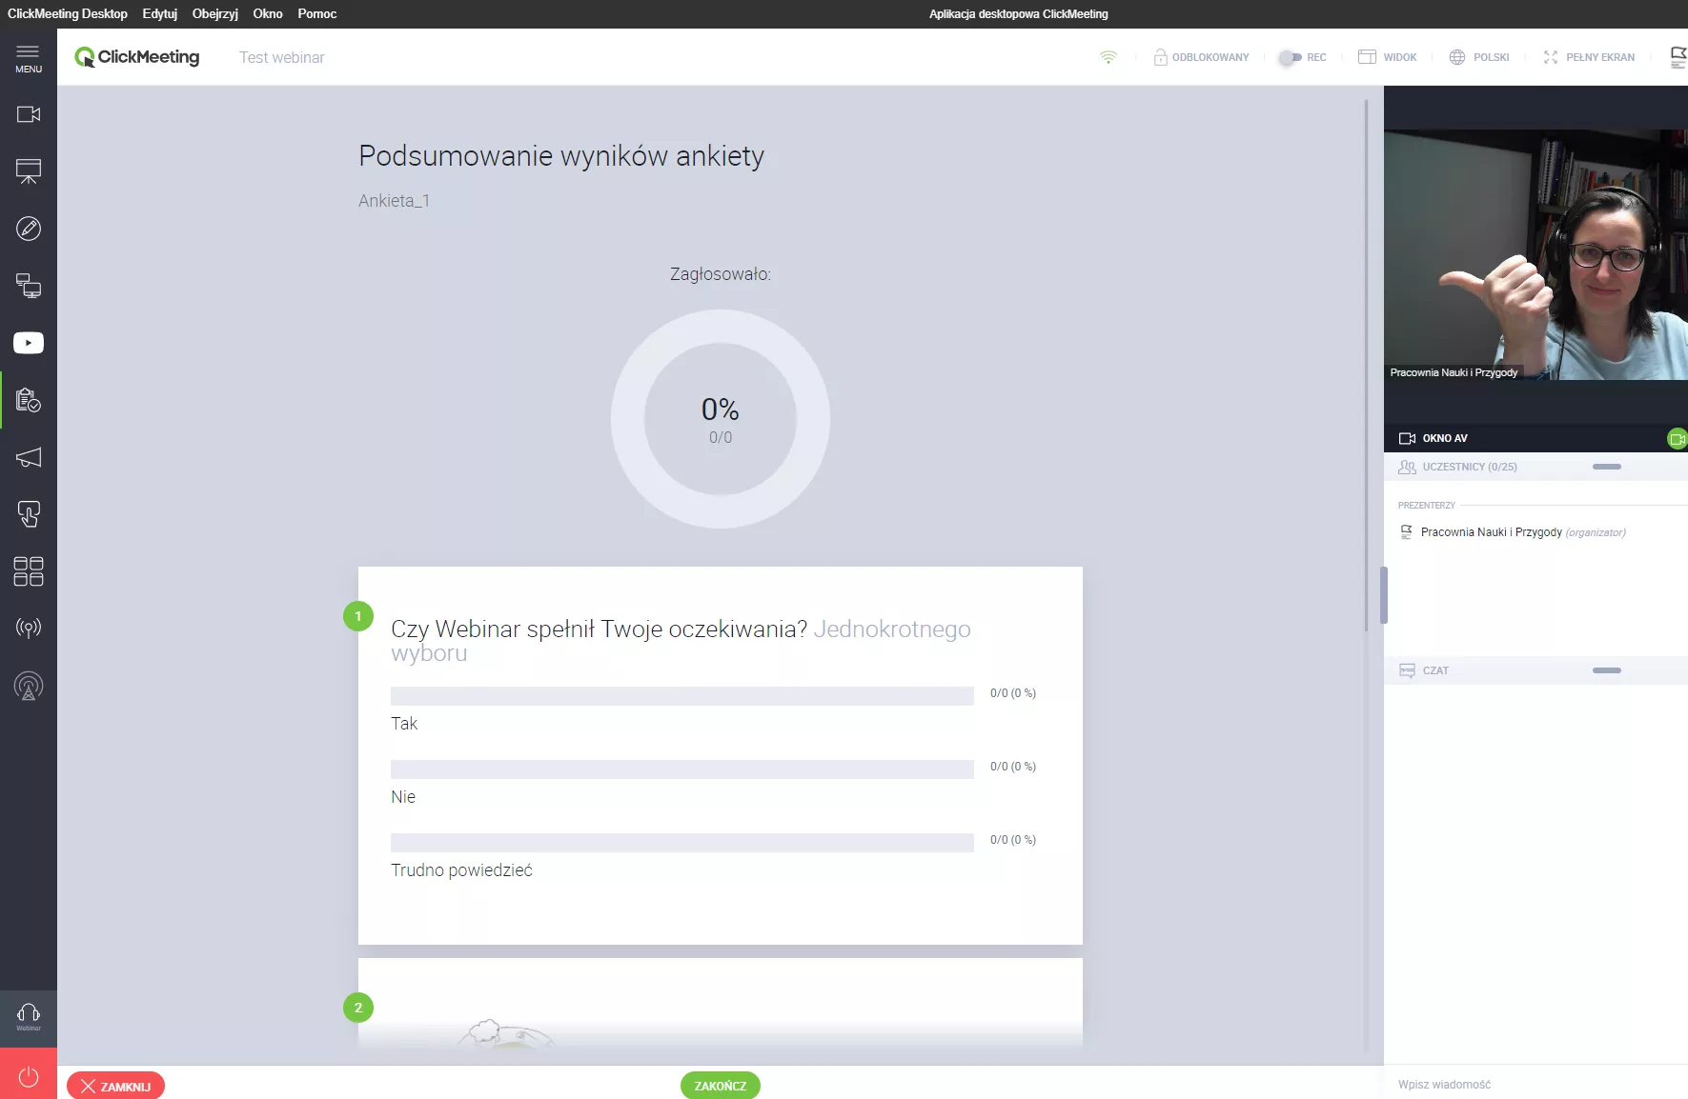Click the ODBLOKOWANY lock button
Viewport: 1688px width, 1099px height.
click(x=1201, y=57)
